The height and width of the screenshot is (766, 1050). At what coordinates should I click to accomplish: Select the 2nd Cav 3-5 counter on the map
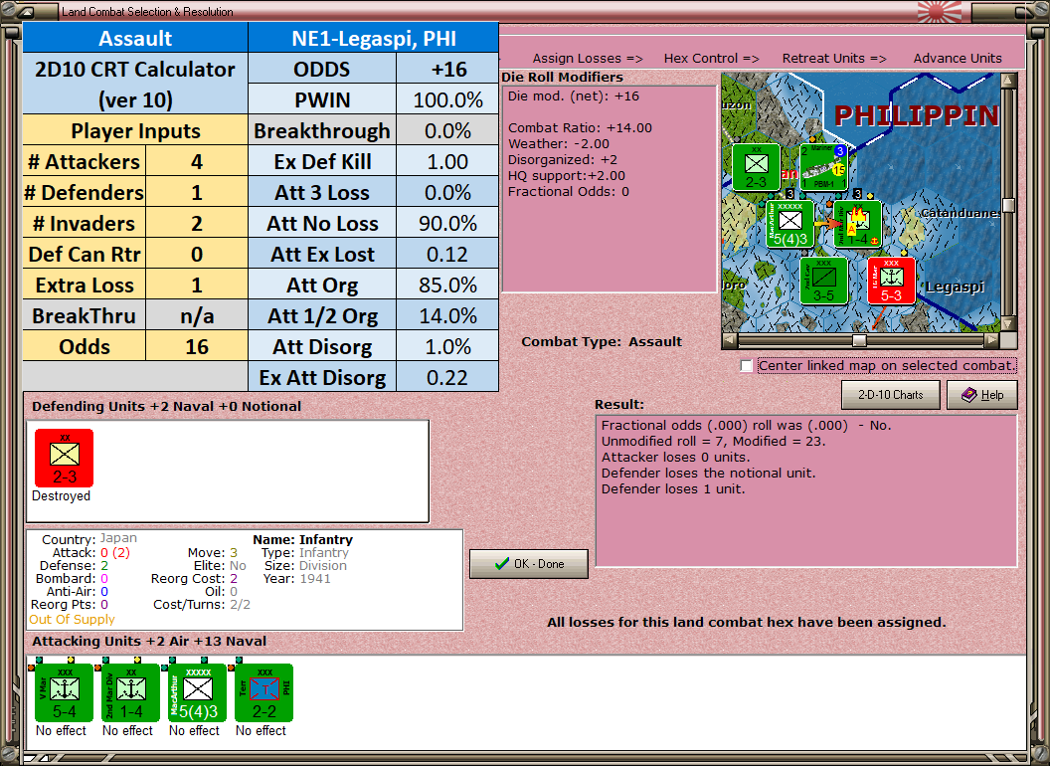pos(823,281)
